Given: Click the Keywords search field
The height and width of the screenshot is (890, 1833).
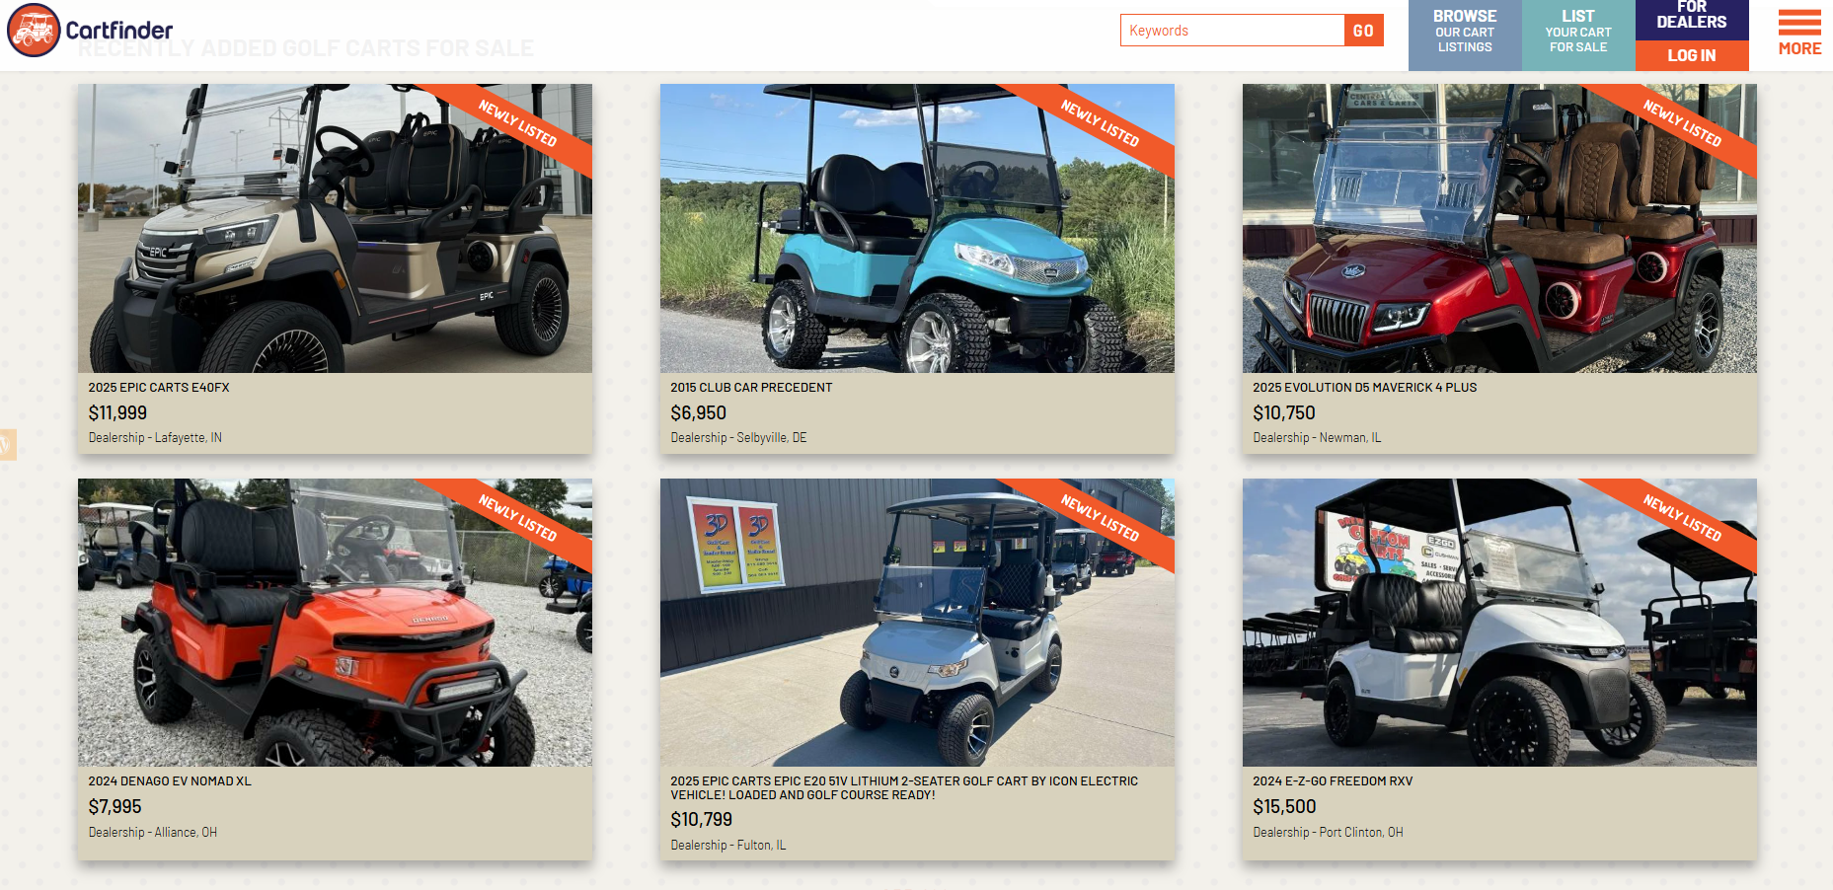Looking at the screenshot, I should [1232, 31].
